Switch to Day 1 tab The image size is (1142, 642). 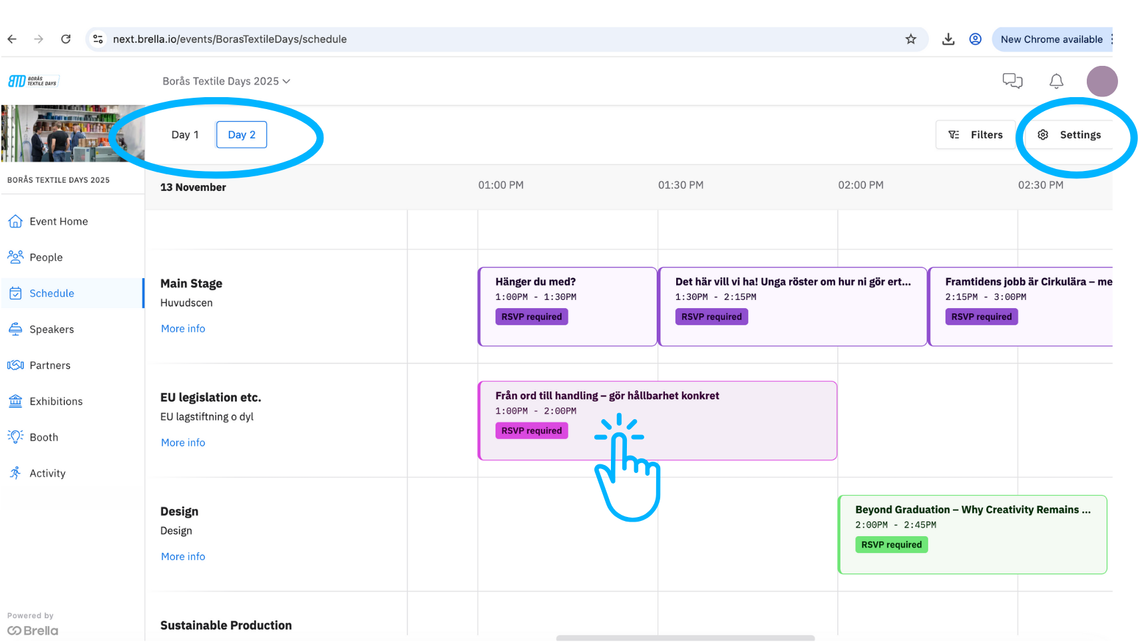point(184,135)
